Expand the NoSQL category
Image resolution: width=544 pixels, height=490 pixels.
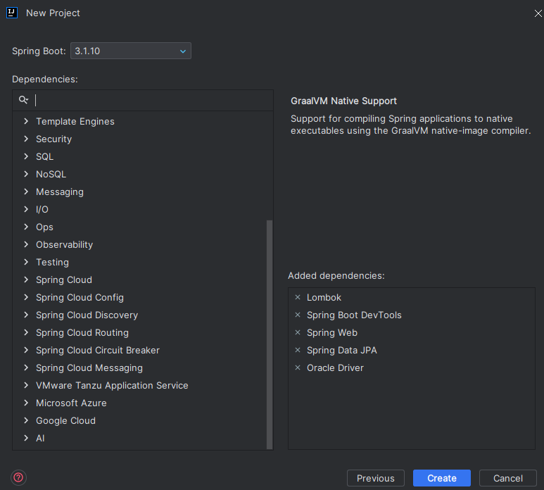(x=26, y=174)
